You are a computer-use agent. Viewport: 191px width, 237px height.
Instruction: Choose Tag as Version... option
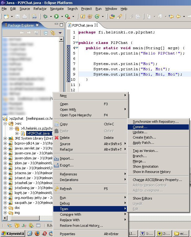(158, 151)
